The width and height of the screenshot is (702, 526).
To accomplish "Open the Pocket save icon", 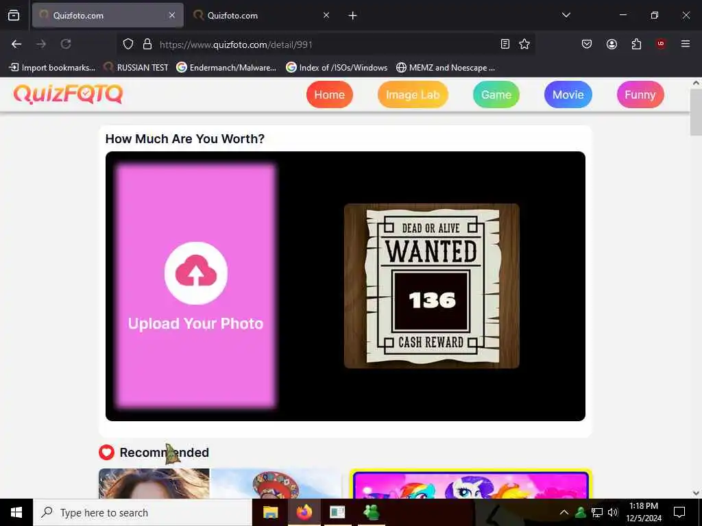I will point(587,44).
